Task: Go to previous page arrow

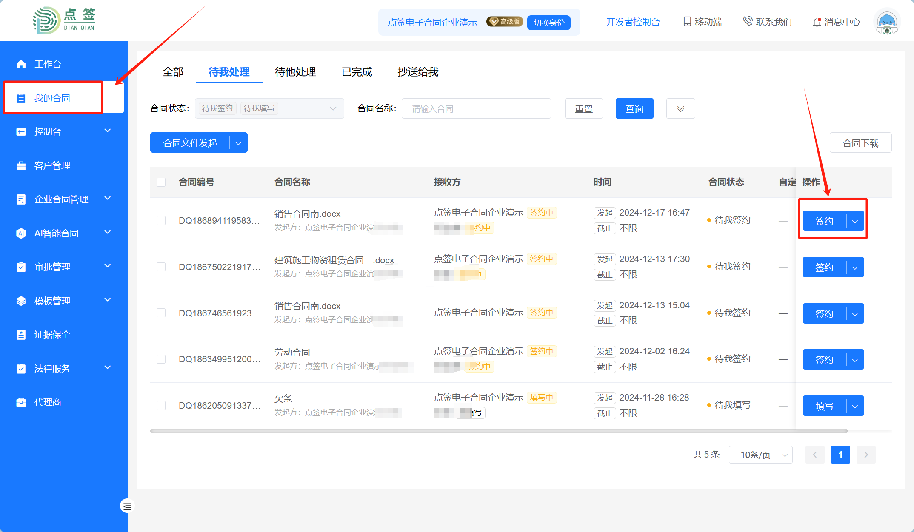Action: point(815,455)
